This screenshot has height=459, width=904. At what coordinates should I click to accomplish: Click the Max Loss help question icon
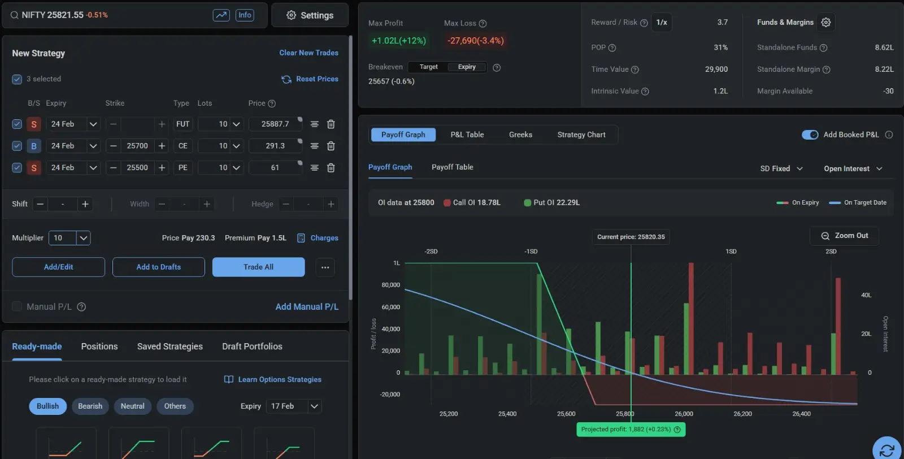pyautogui.click(x=483, y=24)
